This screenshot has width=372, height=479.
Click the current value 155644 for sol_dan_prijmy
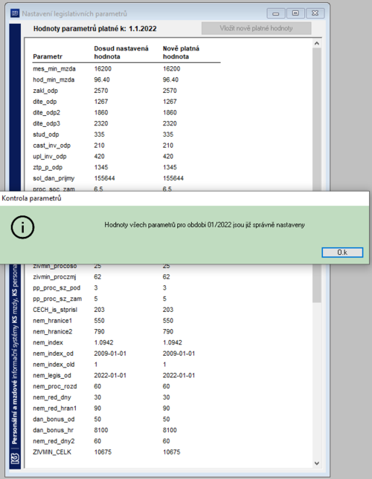(104, 178)
